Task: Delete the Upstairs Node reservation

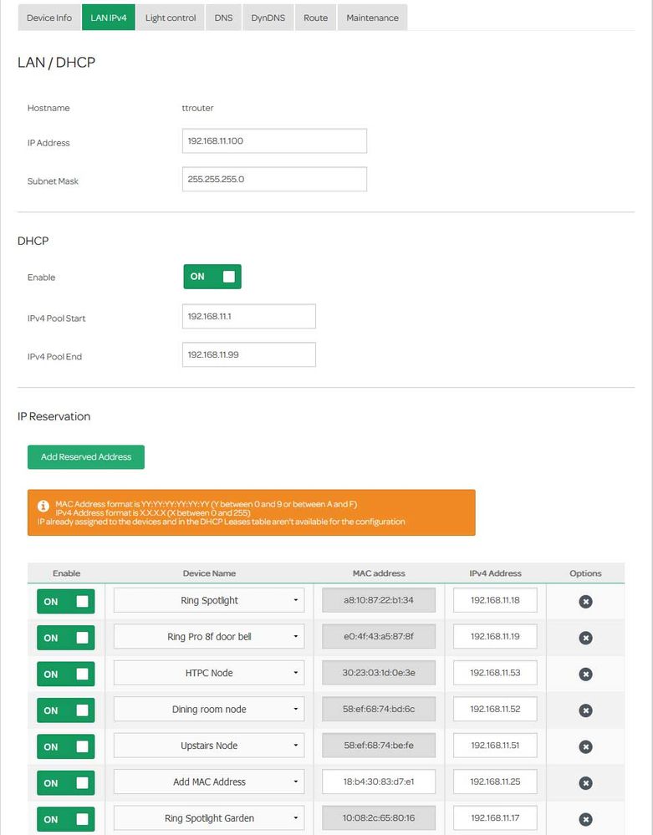Action: 585,746
